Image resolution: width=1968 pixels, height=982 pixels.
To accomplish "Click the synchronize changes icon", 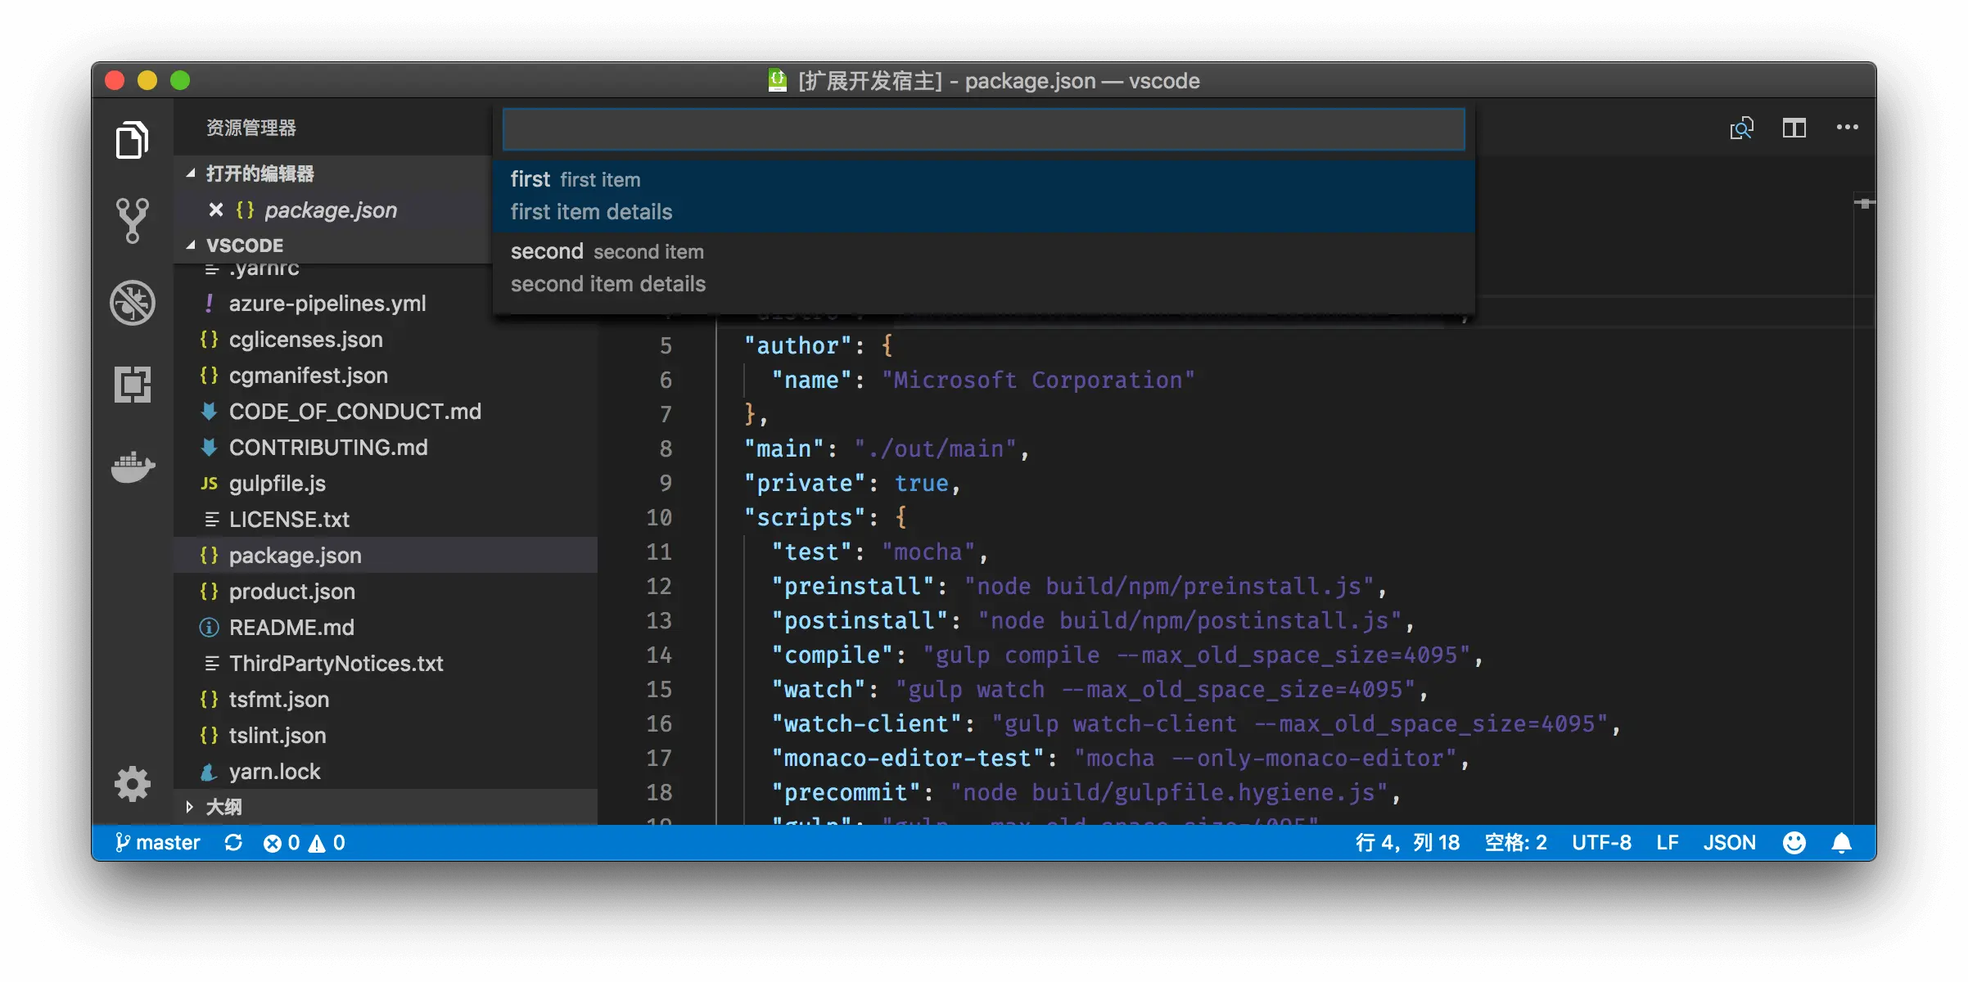I will tap(233, 843).
